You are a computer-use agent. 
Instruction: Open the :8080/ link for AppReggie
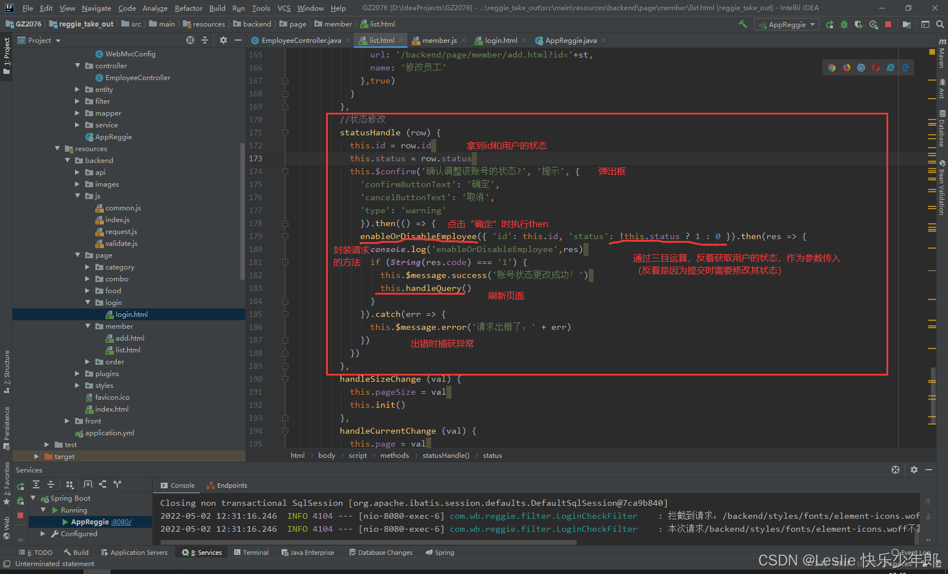[x=121, y=522]
